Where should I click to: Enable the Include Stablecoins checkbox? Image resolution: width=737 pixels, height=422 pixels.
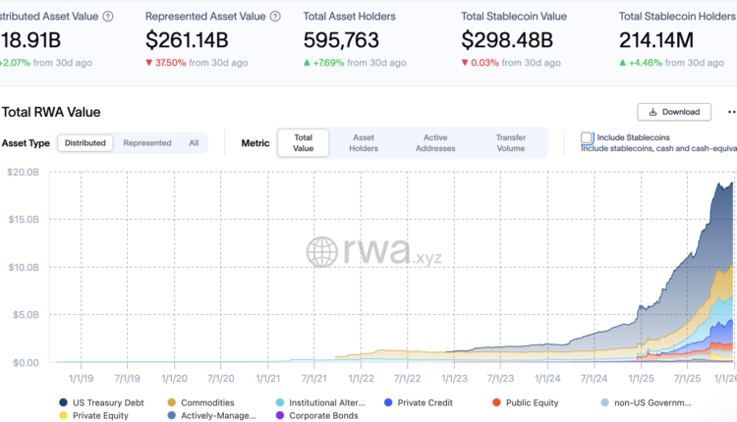point(587,137)
